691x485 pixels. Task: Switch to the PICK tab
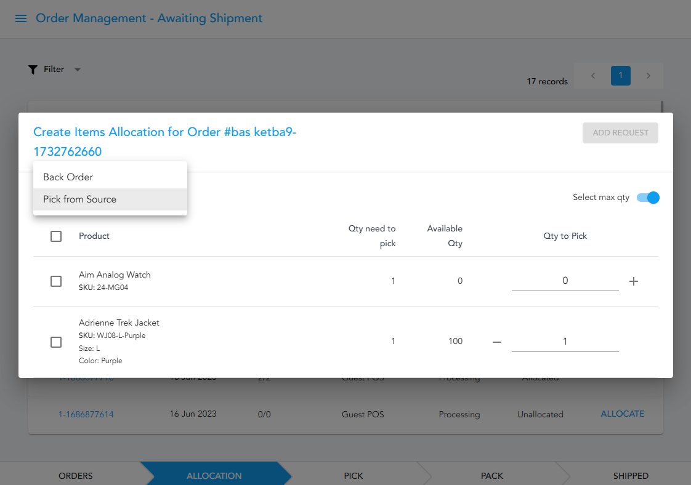(x=354, y=475)
